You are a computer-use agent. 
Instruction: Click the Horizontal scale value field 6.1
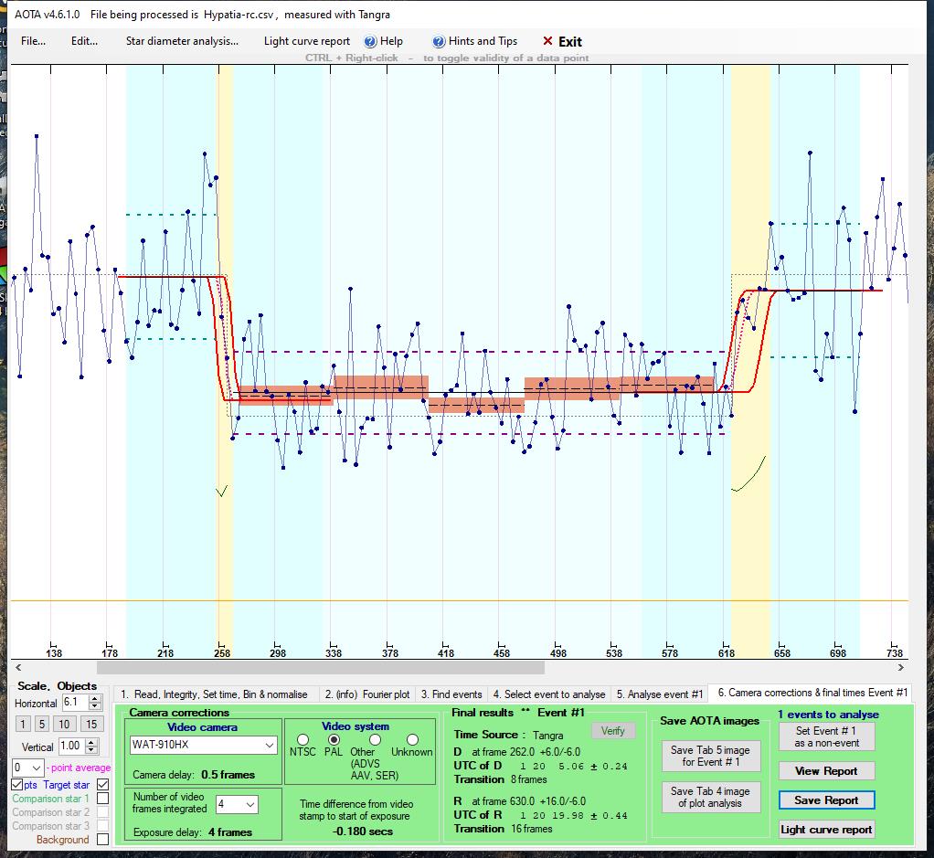(75, 702)
